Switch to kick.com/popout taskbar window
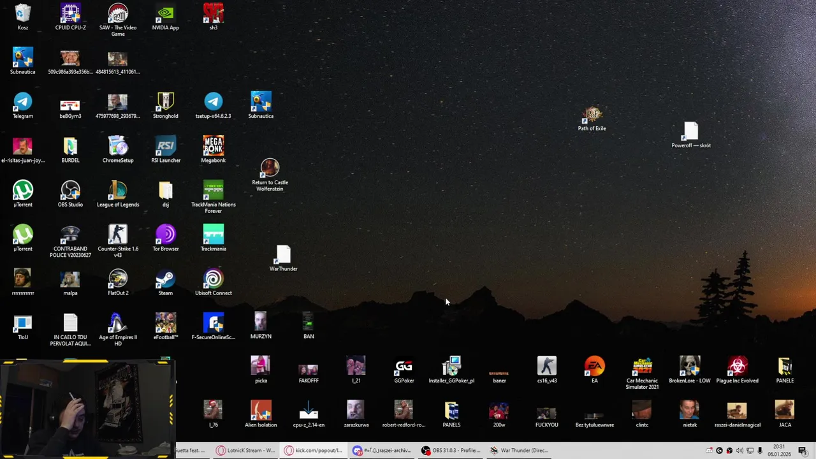Image resolution: width=816 pixels, height=459 pixels. tap(314, 450)
